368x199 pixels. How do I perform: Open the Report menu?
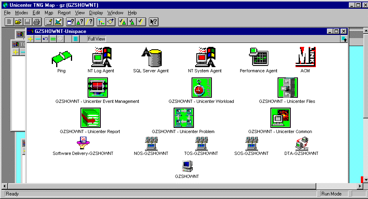point(64,13)
